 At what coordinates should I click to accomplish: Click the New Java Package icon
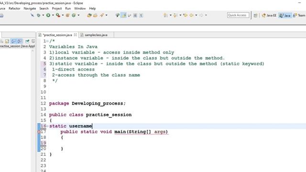pyautogui.click(x=67, y=15)
